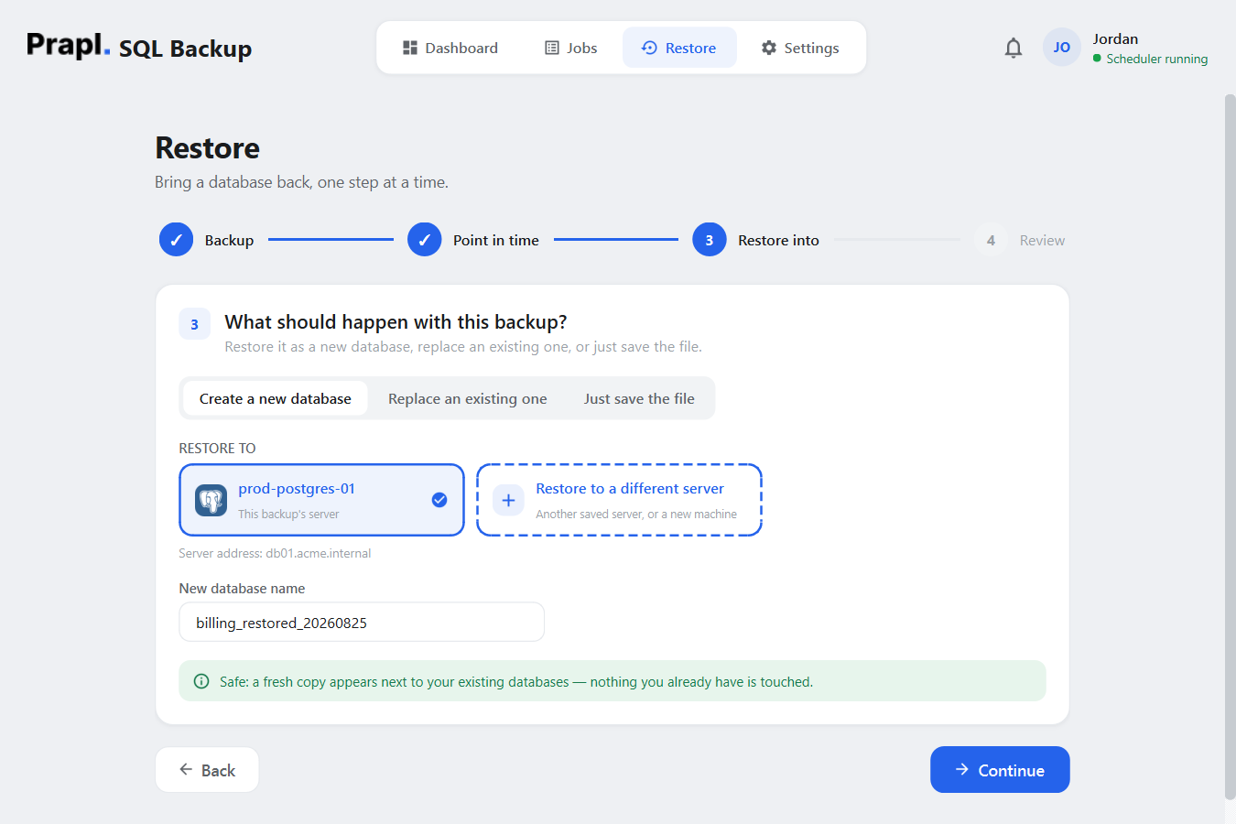Click the Safe fresh copy notice text
This screenshot has height=824, width=1236.
(x=516, y=681)
